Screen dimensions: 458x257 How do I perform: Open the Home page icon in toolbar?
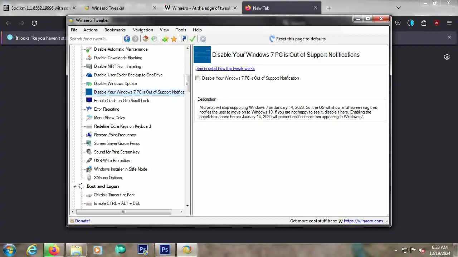click(x=145, y=39)
